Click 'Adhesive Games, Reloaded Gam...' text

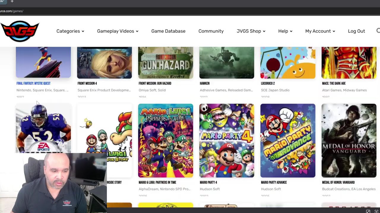click(226, 90)
